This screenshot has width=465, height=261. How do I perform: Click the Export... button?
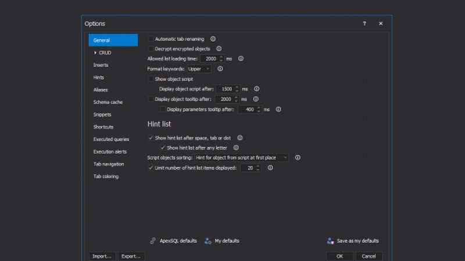point(131,256)
